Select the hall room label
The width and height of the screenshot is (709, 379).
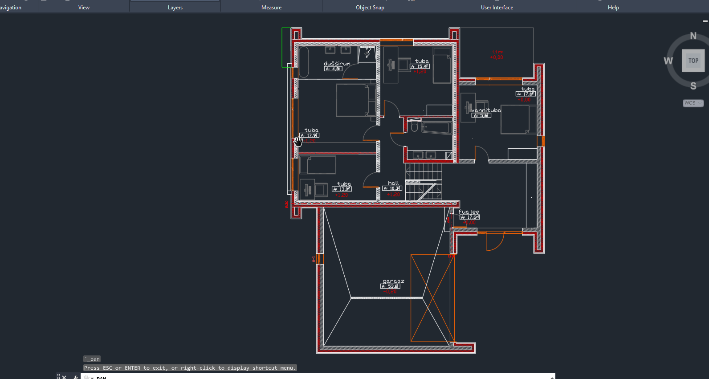[393, 183]
